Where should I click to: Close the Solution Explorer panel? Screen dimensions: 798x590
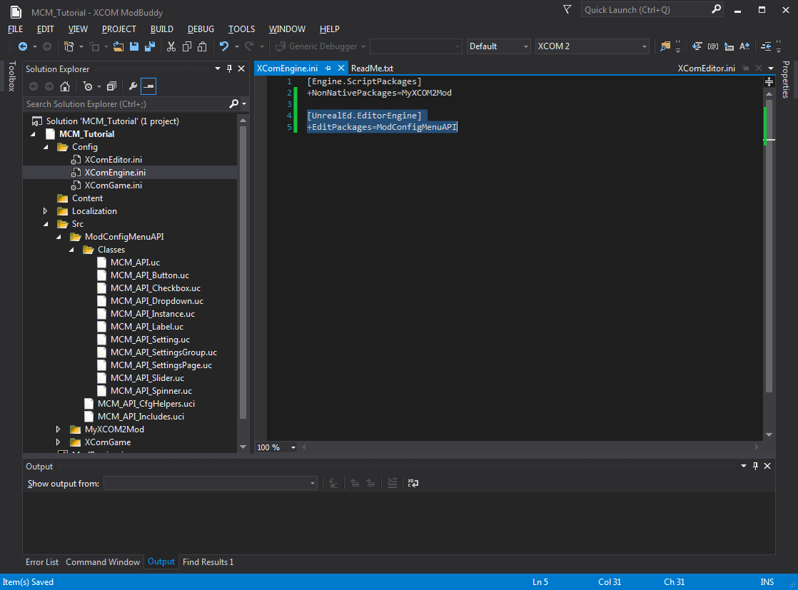click(x=241, y=68)
